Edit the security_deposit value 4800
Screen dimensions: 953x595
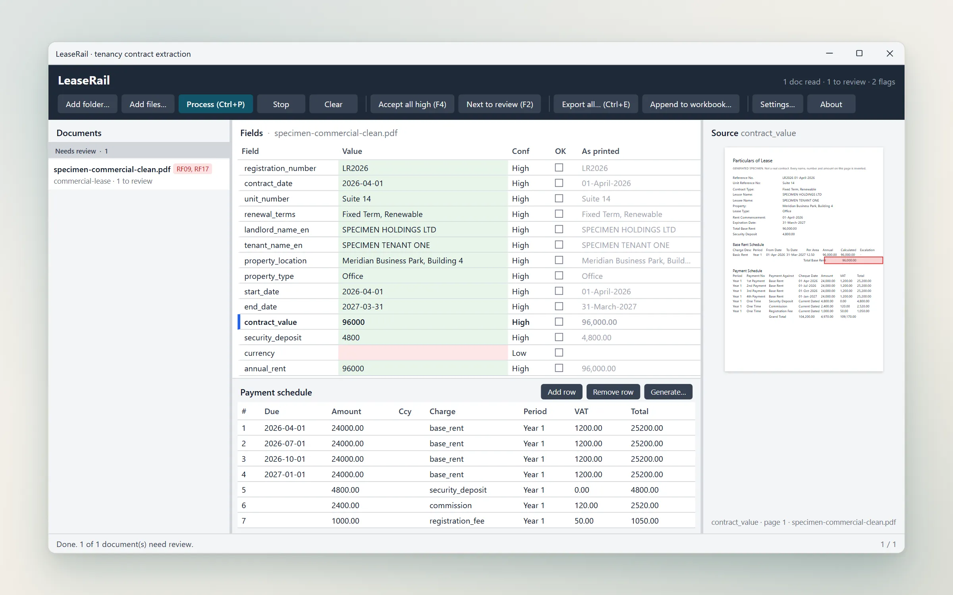coord(423,337)
